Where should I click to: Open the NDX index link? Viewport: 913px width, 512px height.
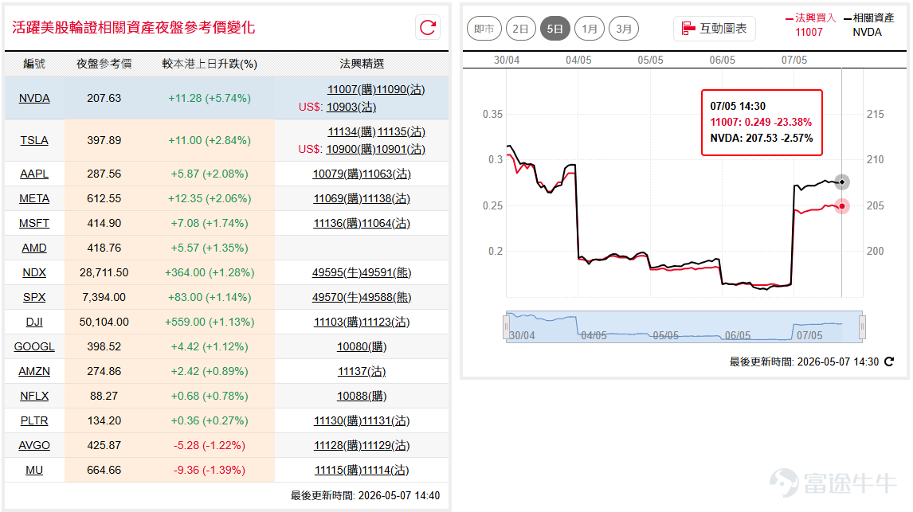coord(34,272)
